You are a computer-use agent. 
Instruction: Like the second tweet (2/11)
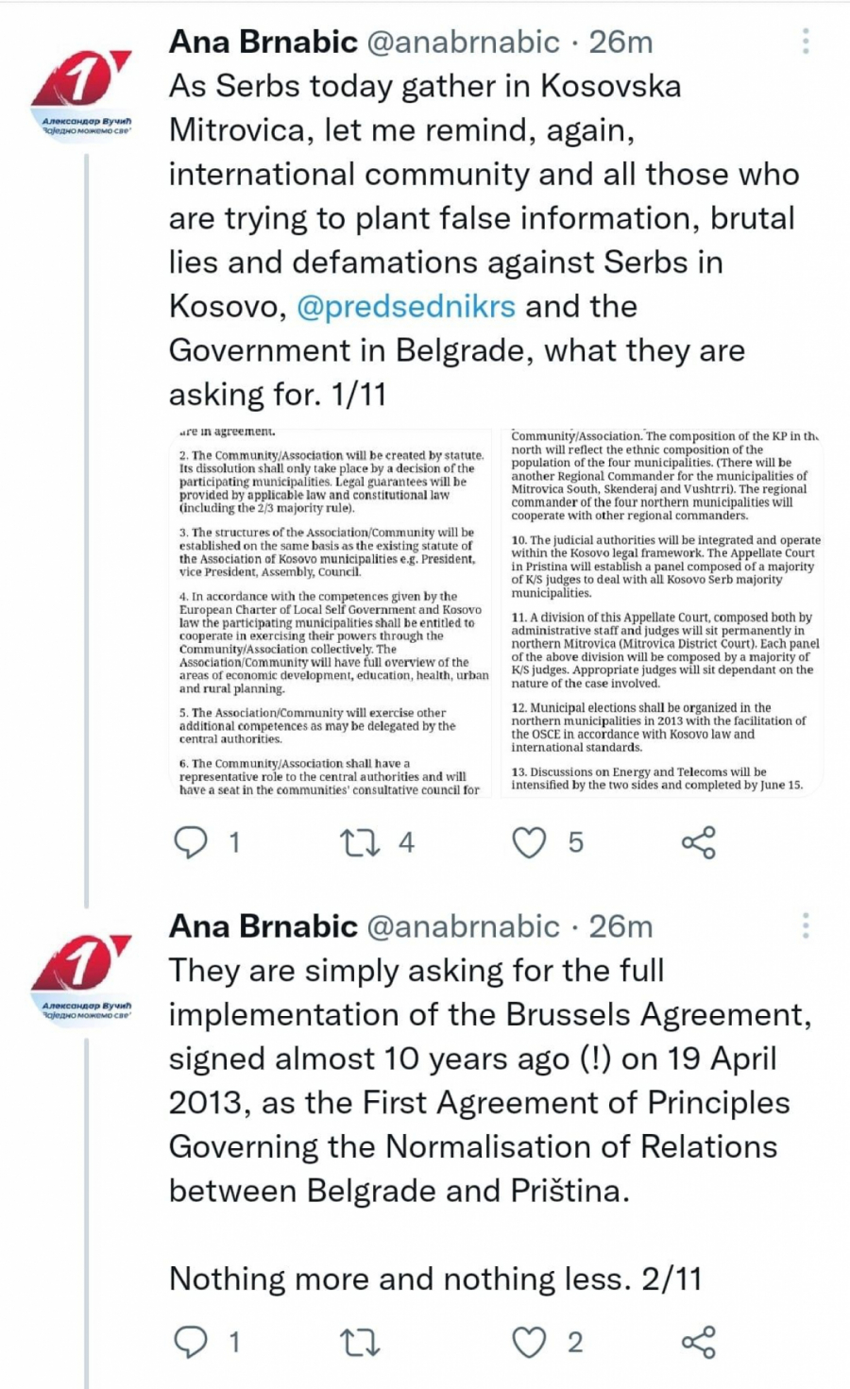click(529, 1342)
